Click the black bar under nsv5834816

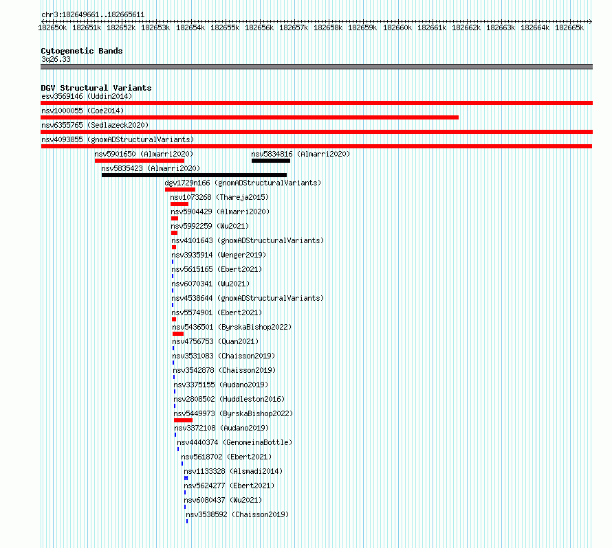click(x=271, y=161)
